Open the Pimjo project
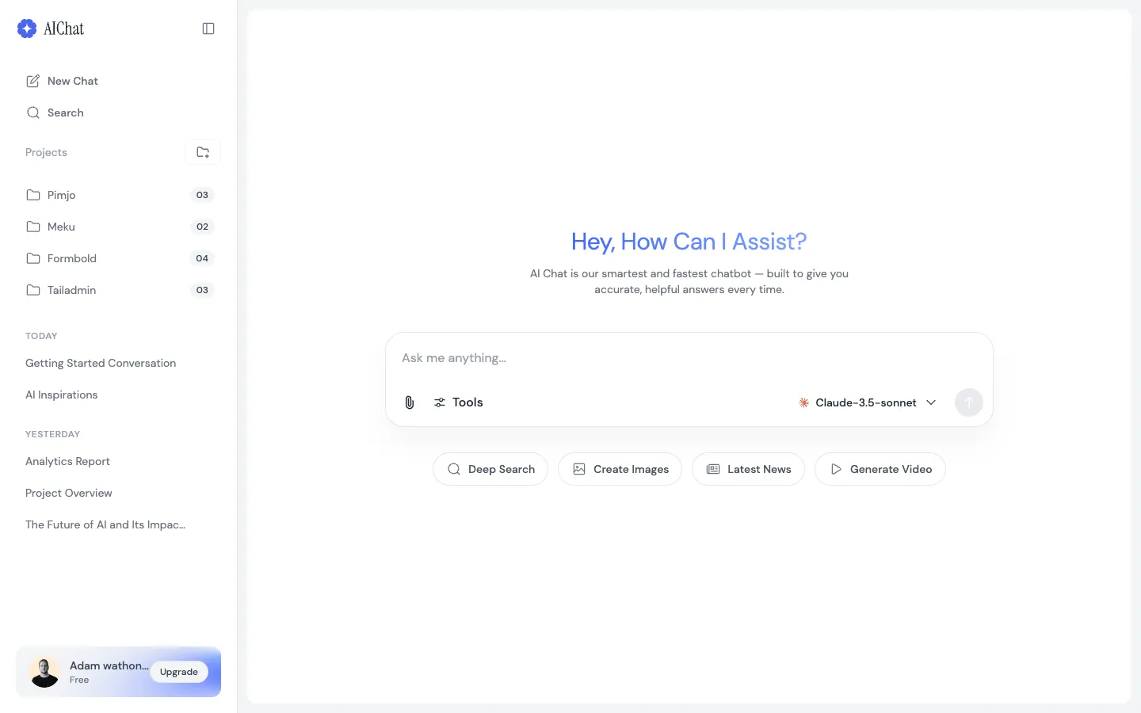Viewport: 1141px width, 713px height. click(119, 195)
